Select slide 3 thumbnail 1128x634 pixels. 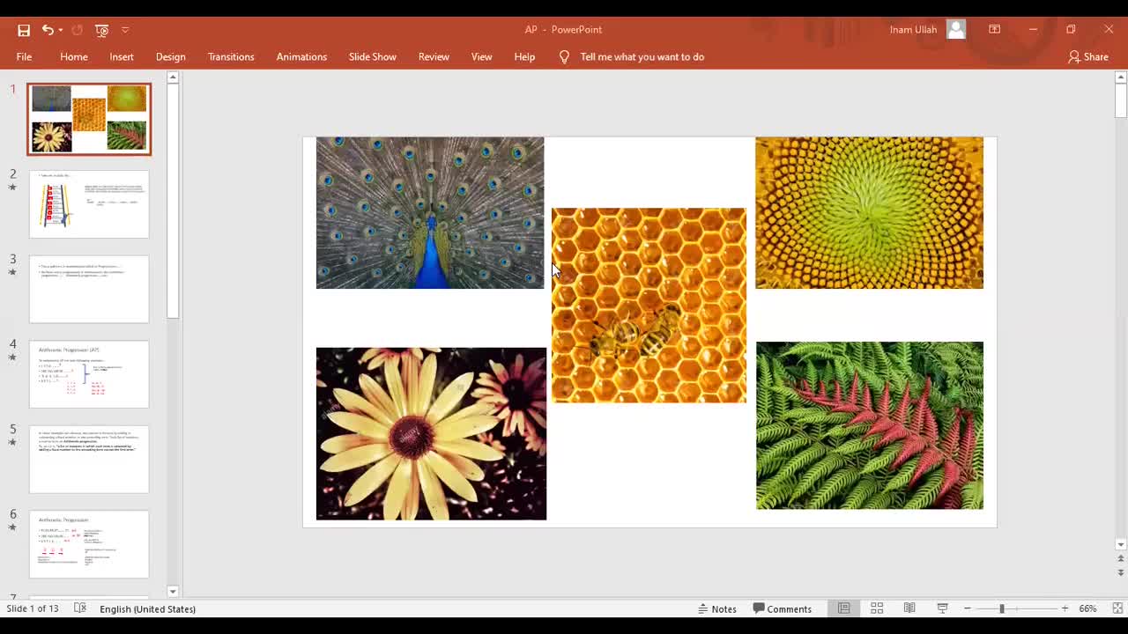pyautogui.click(x=89, y=289)
